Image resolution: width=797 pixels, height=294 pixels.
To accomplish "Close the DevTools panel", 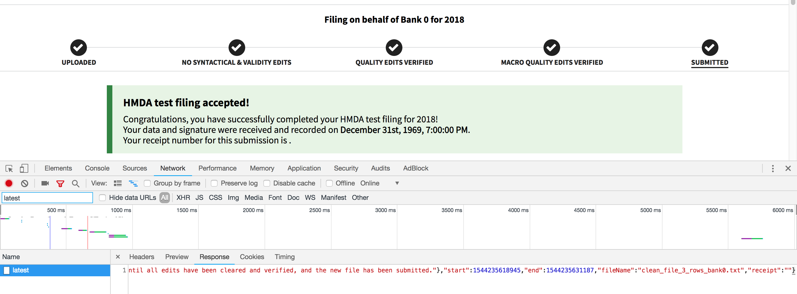I will [x=788, y=168].
